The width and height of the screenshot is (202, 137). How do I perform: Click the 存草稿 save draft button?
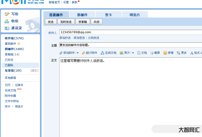[x=83, y=22]
